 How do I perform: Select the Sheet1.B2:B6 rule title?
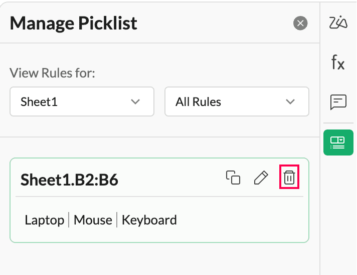(69, 179)
